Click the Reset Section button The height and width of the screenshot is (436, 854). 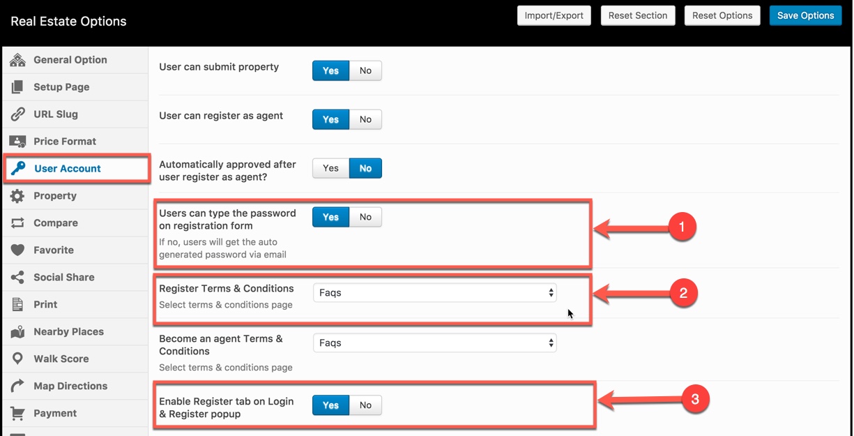pos(638,15)
